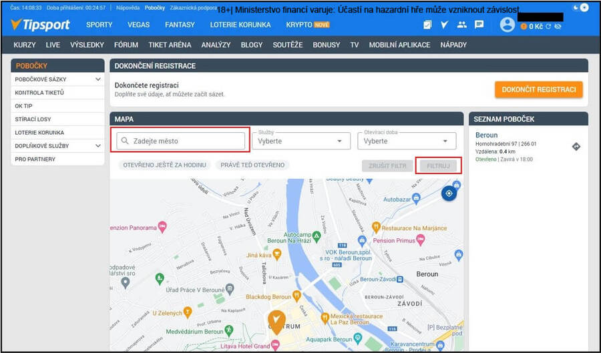Image resolution: width=601 pixels, height=353 pixels.
Task: Center the map on my location
Action: point(449,194)
